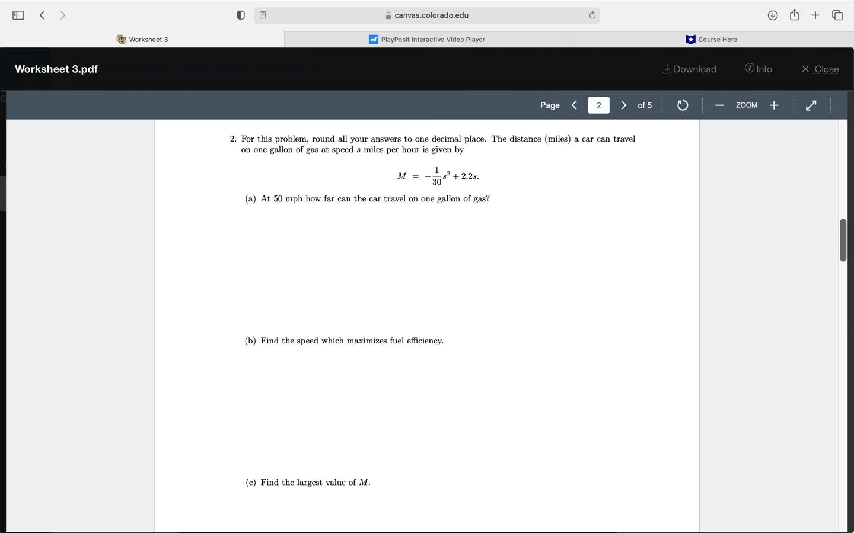This screenshot has width=854, height=533.
Task: Click the privacy shield icon beside address bar
Action: (x=240, y=15)
